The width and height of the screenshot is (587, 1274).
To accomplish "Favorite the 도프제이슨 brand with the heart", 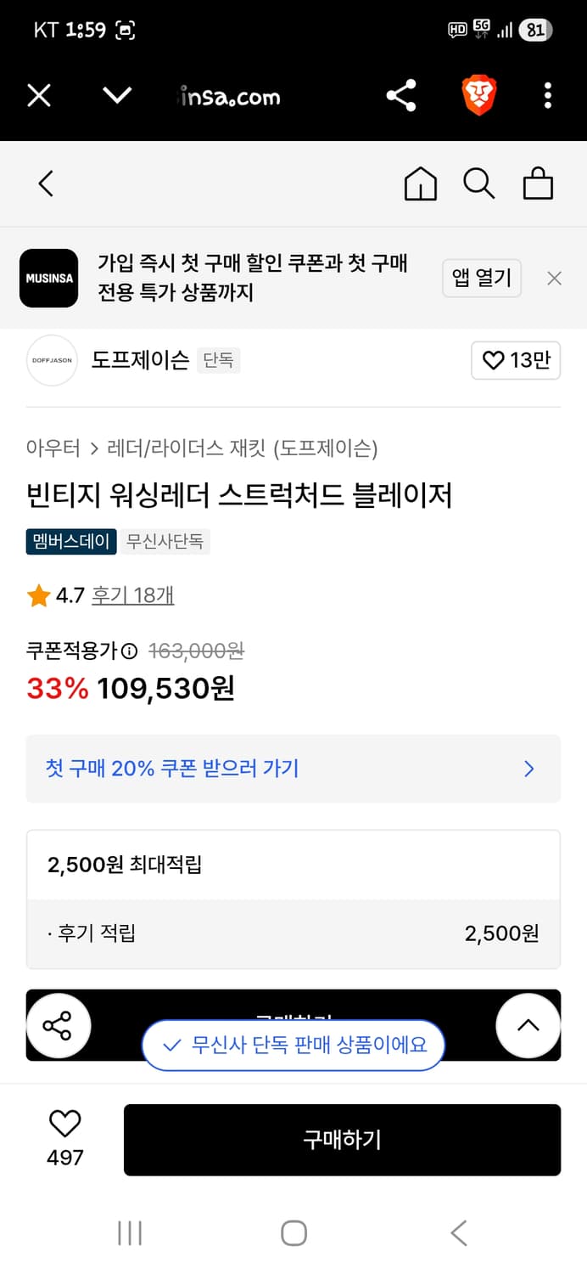I will coord(516,360).
